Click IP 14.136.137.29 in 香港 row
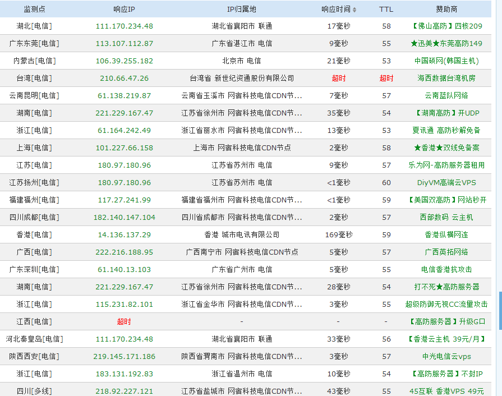Screen dimensions: 502x396 pos(124,234)
